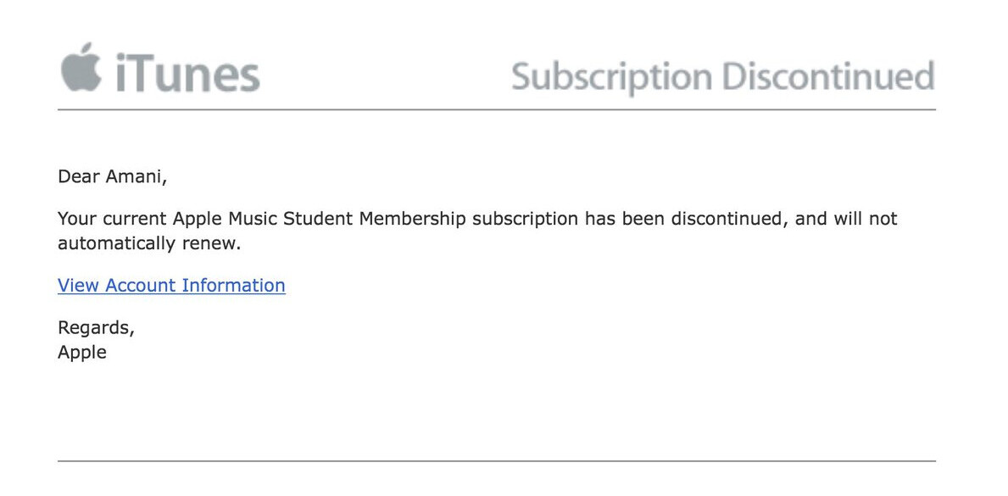Click the "Apple" signature below Regards

82,352
